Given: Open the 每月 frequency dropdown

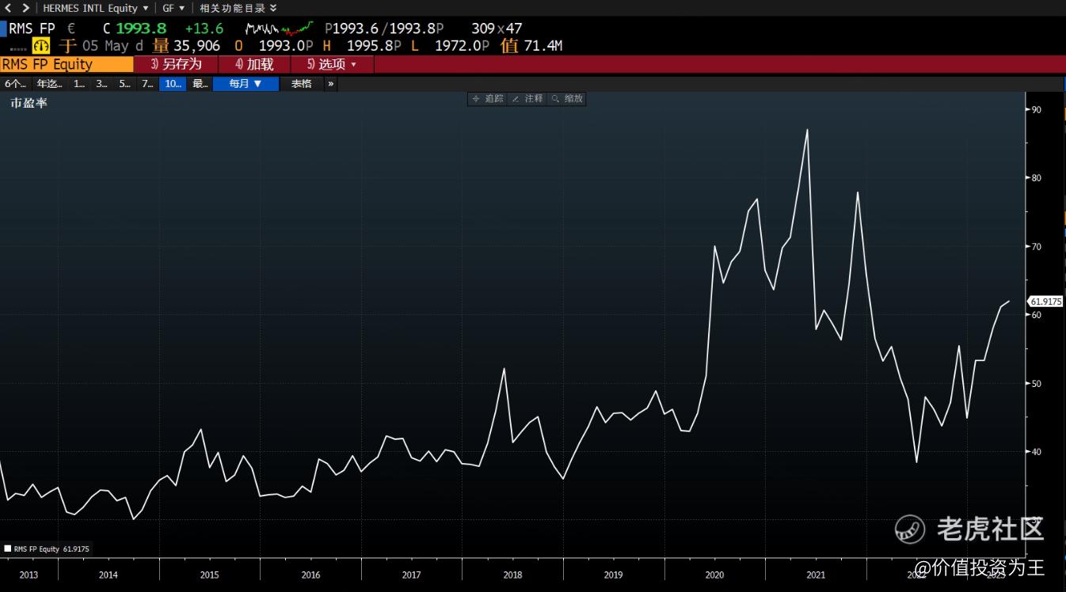Looking at the screenshot, I should pyautogui.click(x=246, y=84).
